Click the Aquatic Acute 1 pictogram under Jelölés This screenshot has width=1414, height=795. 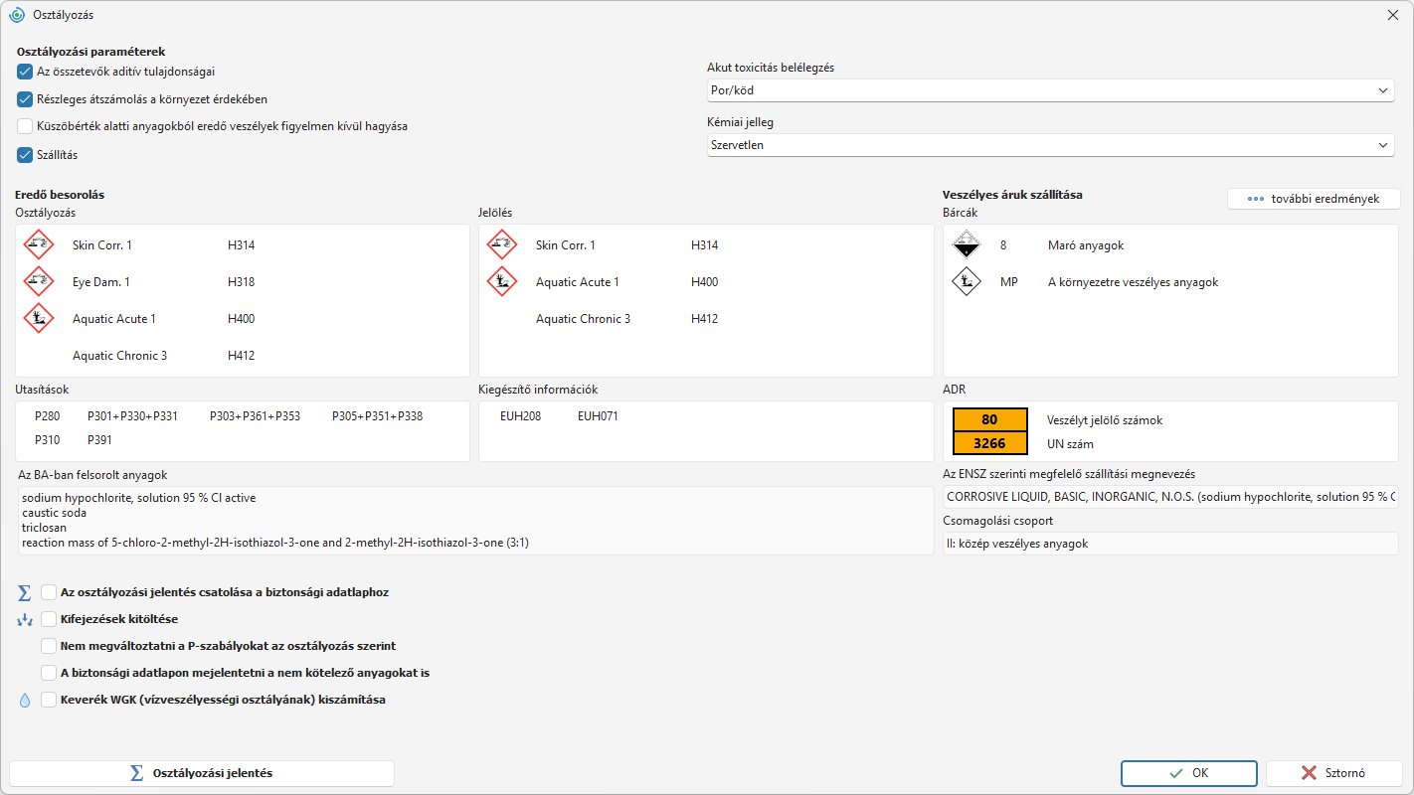[502, 281]
